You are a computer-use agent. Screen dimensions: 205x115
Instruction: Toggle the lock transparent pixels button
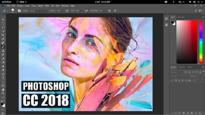176,80
